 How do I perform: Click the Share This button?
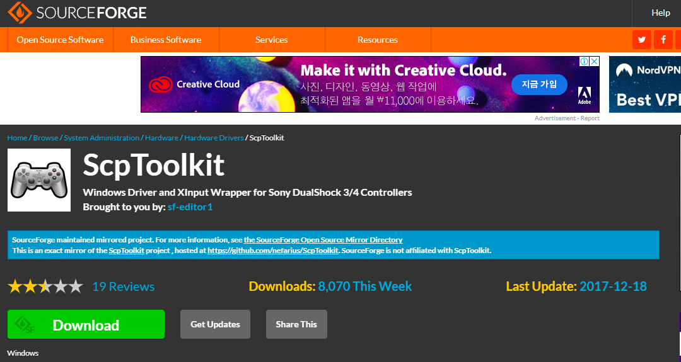click(296, 324)
